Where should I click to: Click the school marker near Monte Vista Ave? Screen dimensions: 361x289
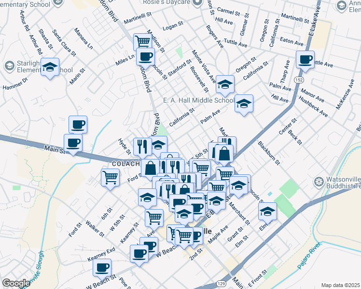[225, 85]
